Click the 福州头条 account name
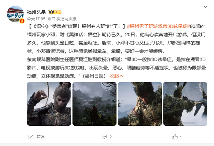Screen dimensions: 214x146 [x=36, y=12]
